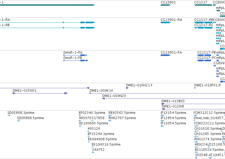Click the CG13801-RA transcript feature
Image resolution: width=225 pixels, height=159 pixels.
(166, 22)
